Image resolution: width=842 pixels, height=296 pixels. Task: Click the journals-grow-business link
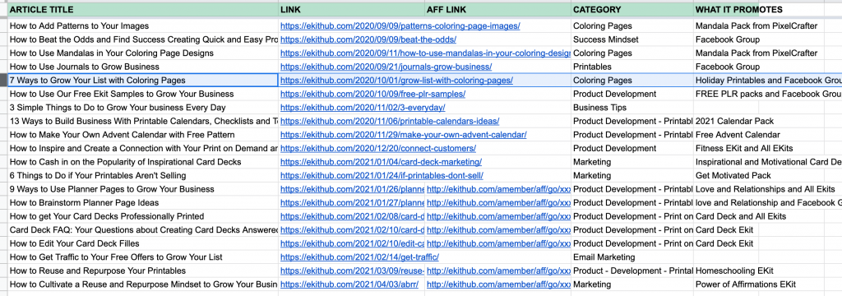pos(386,67)
